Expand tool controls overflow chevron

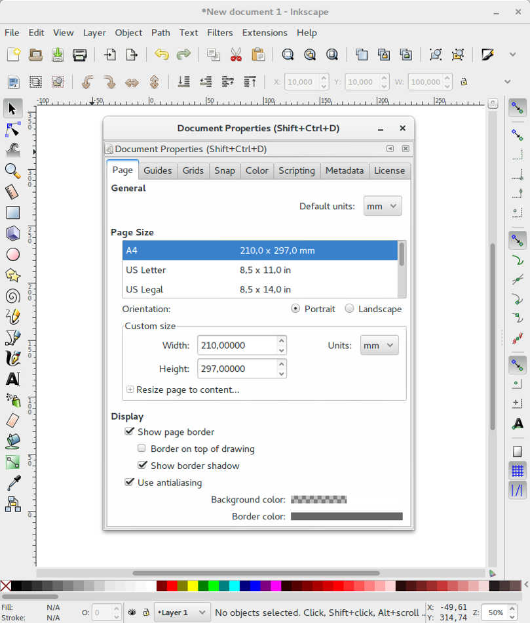(507, 82)
